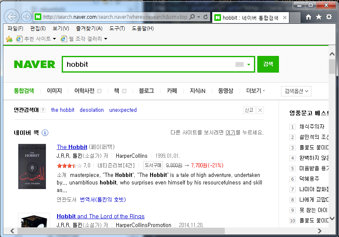339x237 pixels.
Task: Click bestseller item 6 덕혜옹주
Action: (309, 179)
